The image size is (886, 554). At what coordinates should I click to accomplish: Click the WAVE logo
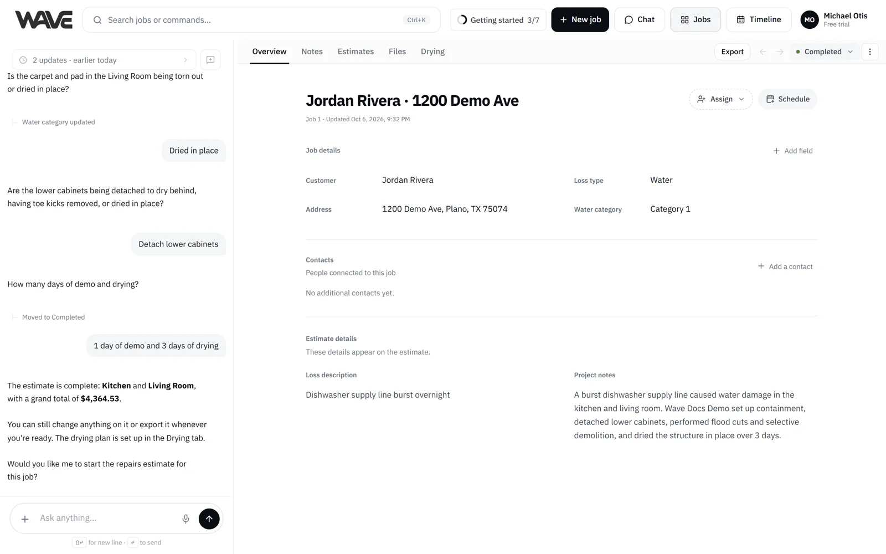click(43, 20)
